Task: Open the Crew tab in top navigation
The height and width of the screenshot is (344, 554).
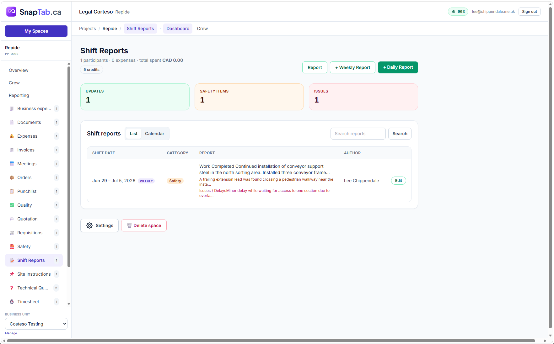Action: [x=202, y=29]
